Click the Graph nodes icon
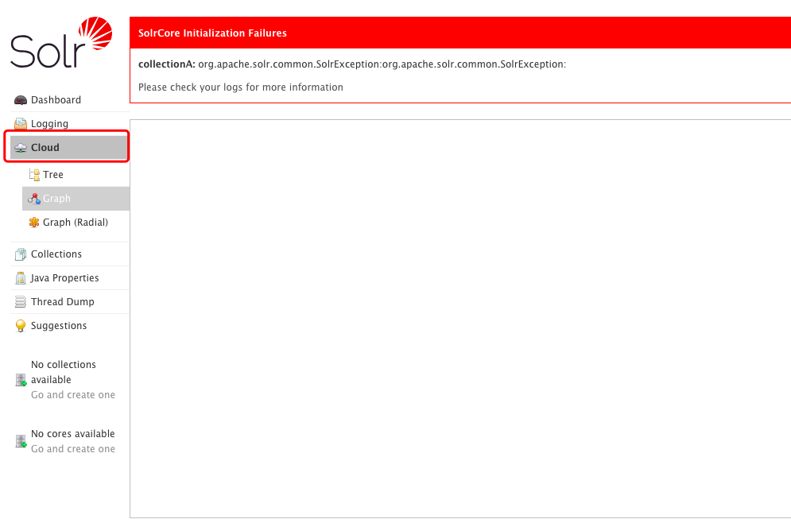Viewport: 791px width, 523px height. coord(34,199)
